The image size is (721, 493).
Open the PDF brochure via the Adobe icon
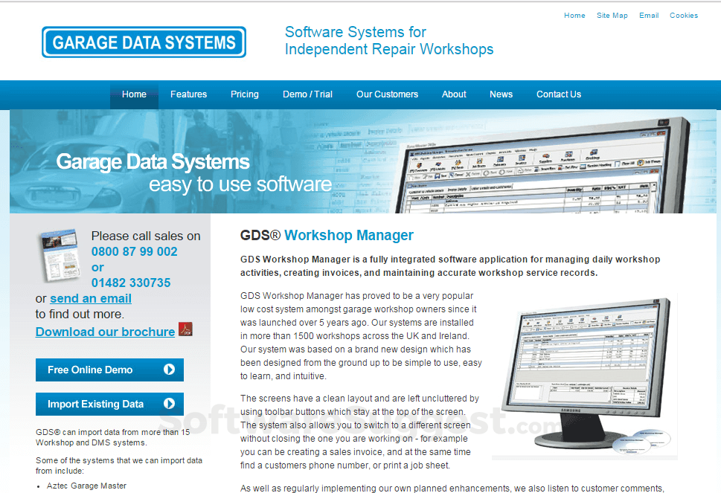tap(185, 329)
